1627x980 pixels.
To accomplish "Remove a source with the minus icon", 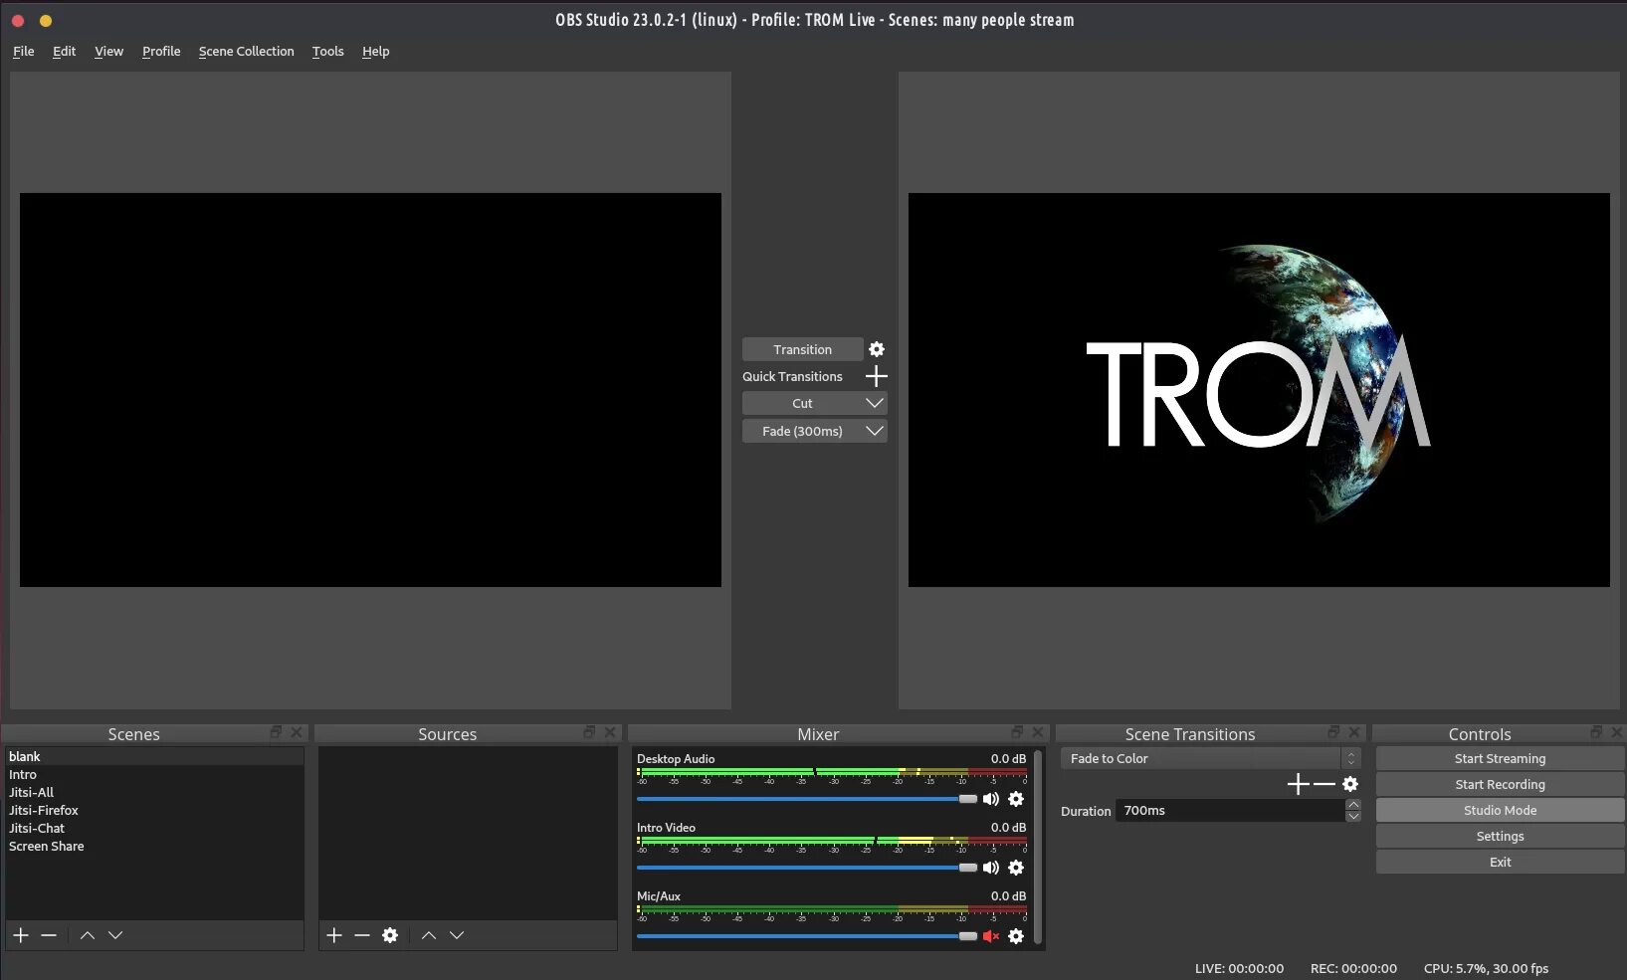I will click(x=362, y=935).
